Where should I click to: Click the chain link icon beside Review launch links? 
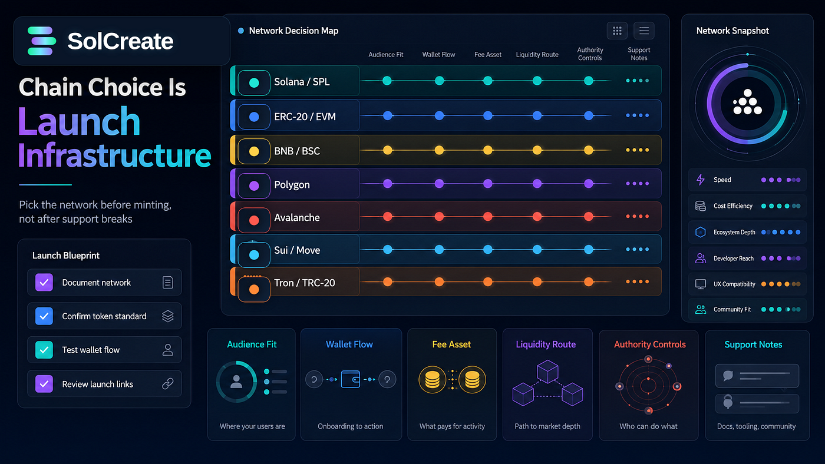point(167,384)
